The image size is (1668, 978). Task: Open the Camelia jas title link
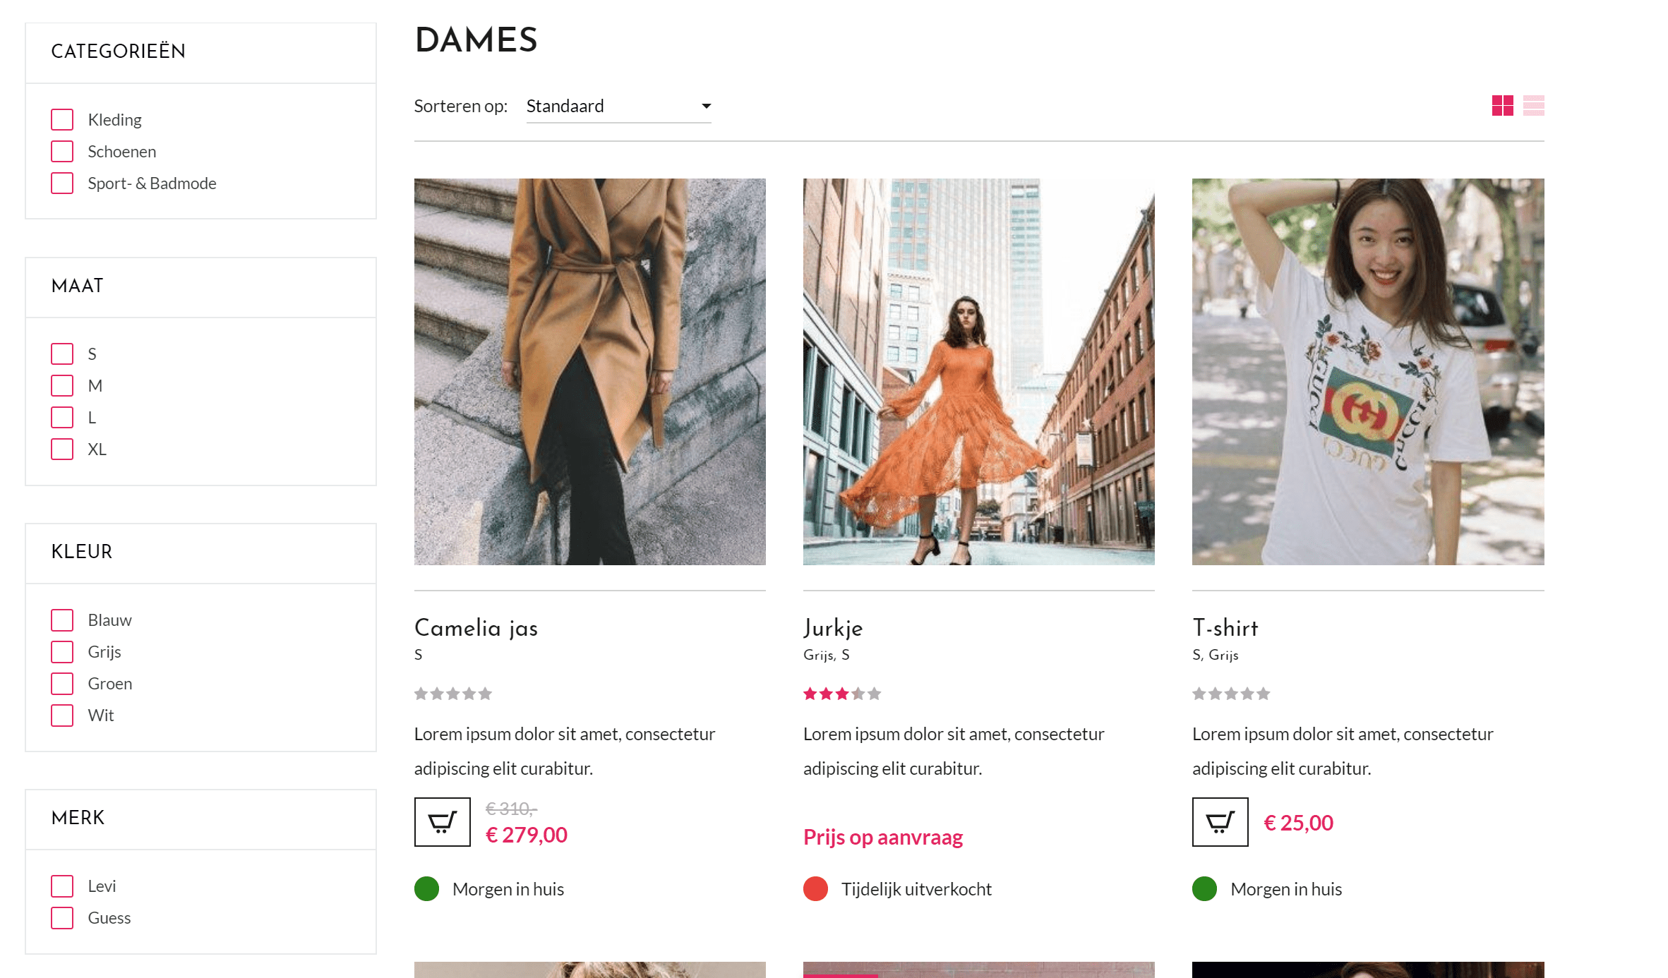tap(476, 628)
